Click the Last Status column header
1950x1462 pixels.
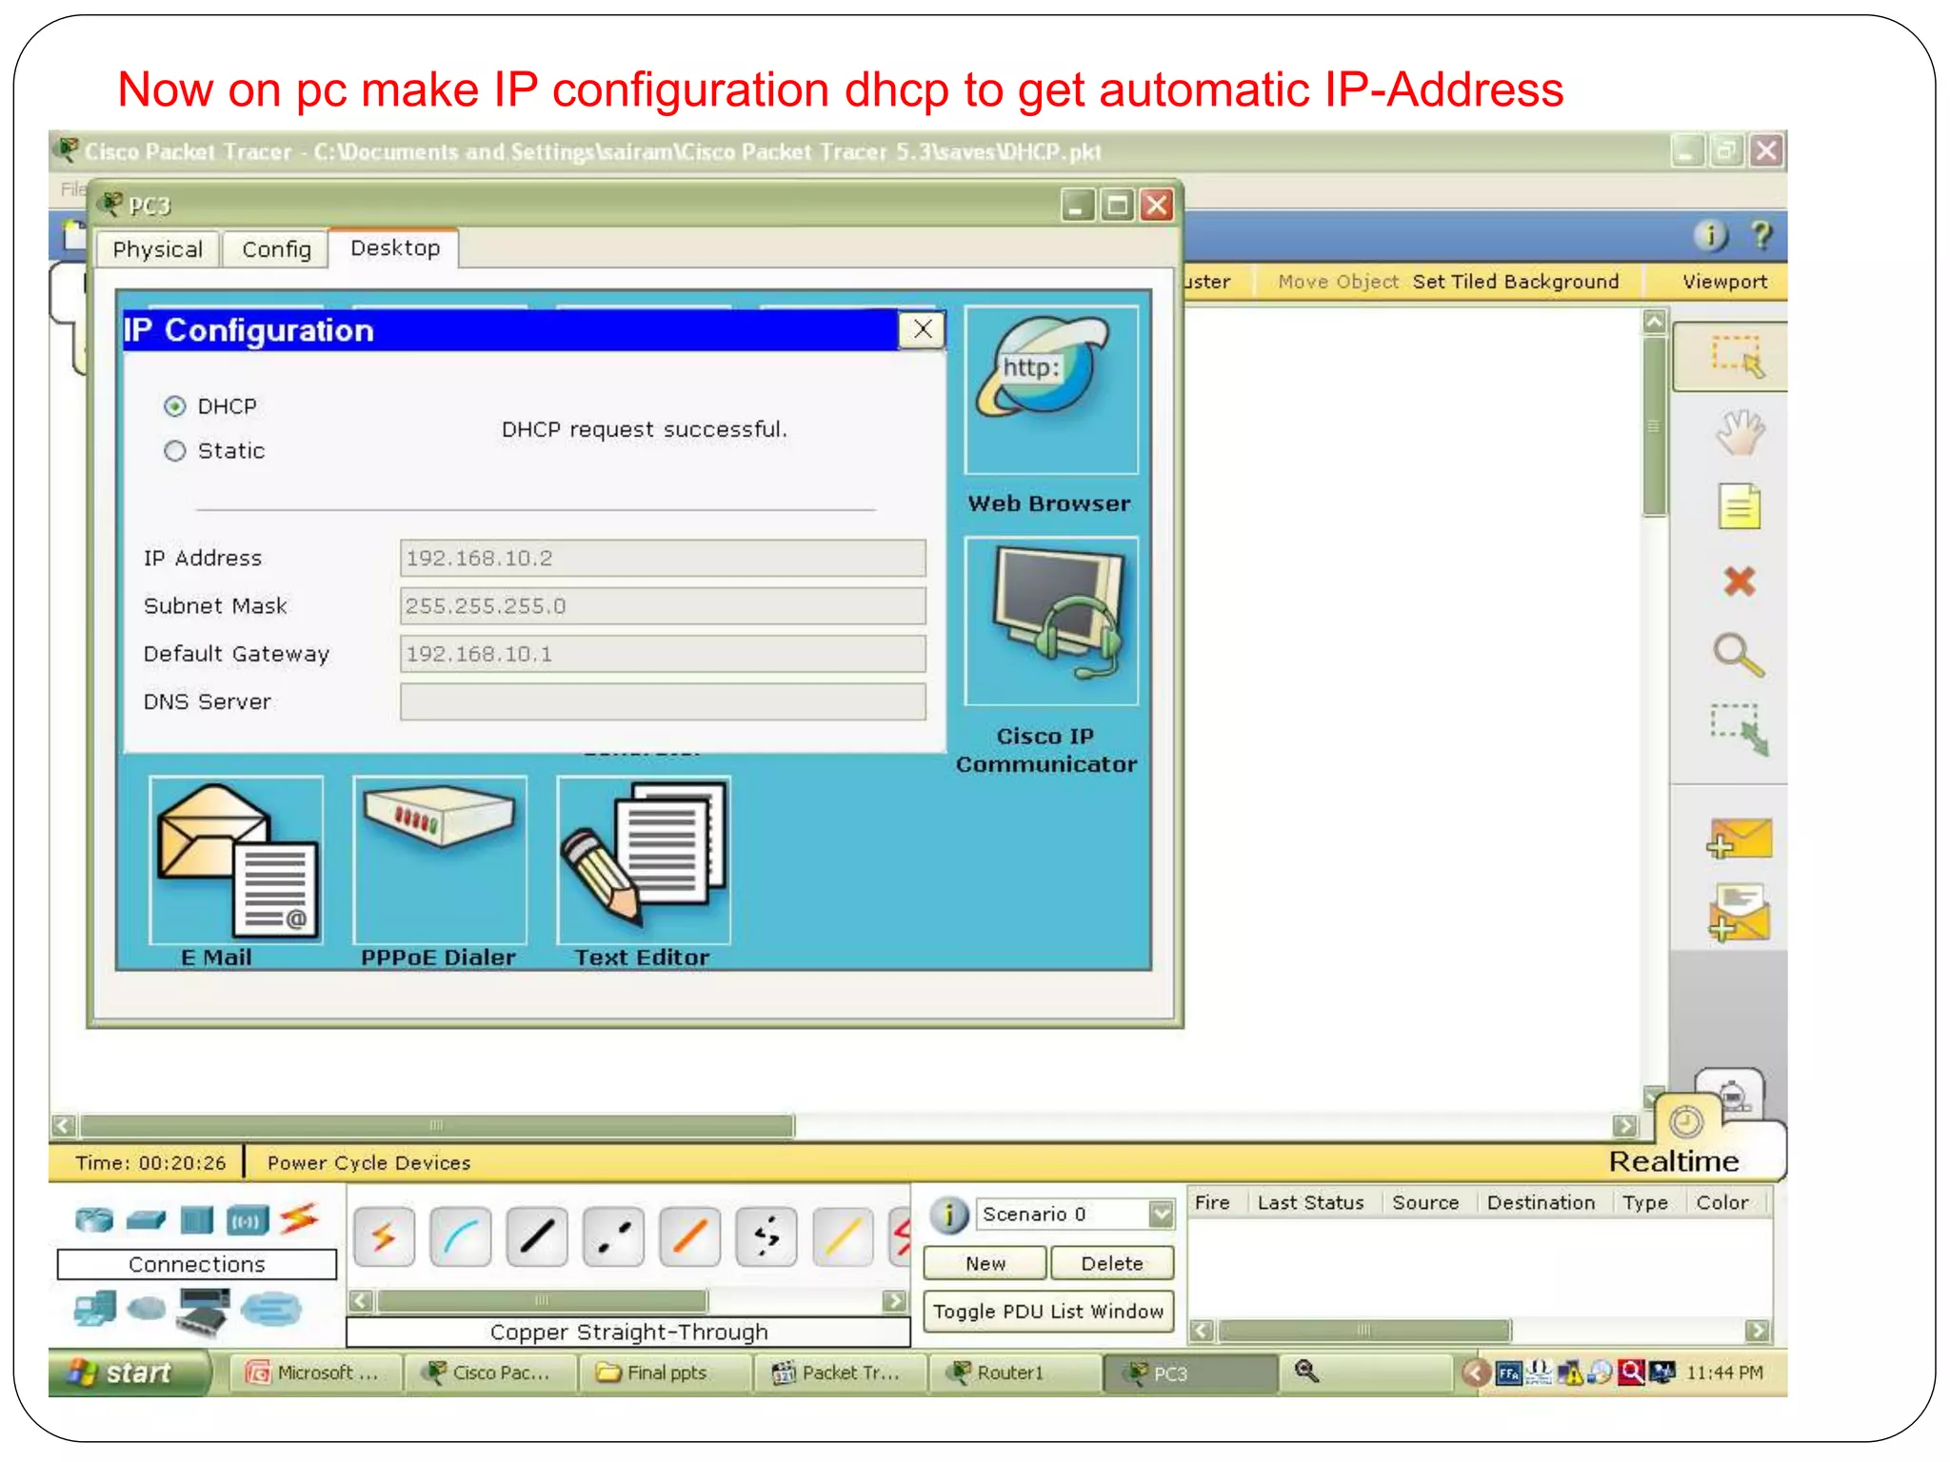(1310, 1203)
